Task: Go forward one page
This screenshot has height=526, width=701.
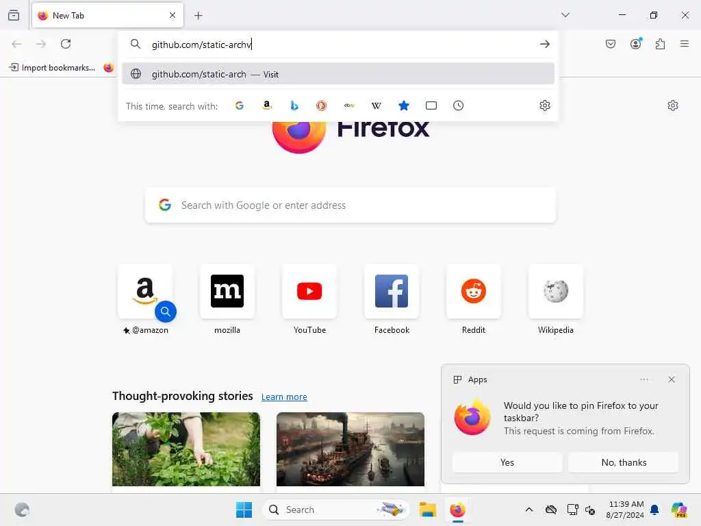Action: [x=41, y=44]
